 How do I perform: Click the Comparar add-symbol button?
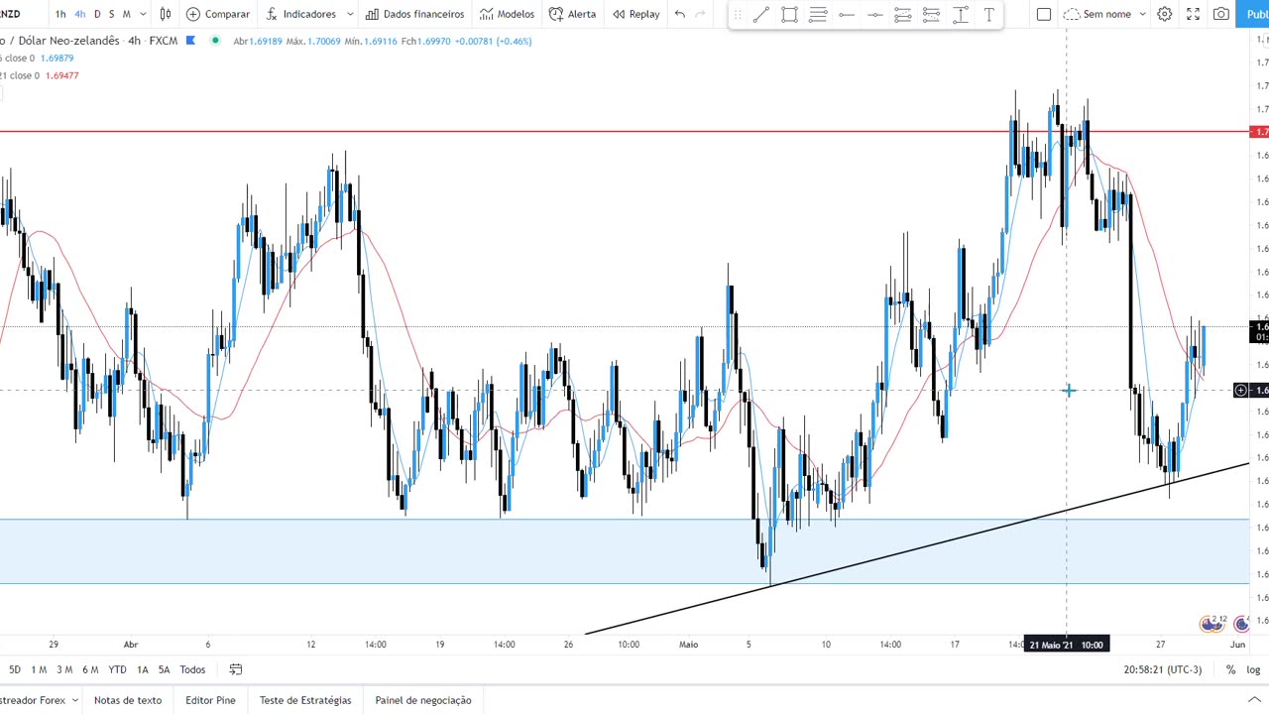(218, 14)
